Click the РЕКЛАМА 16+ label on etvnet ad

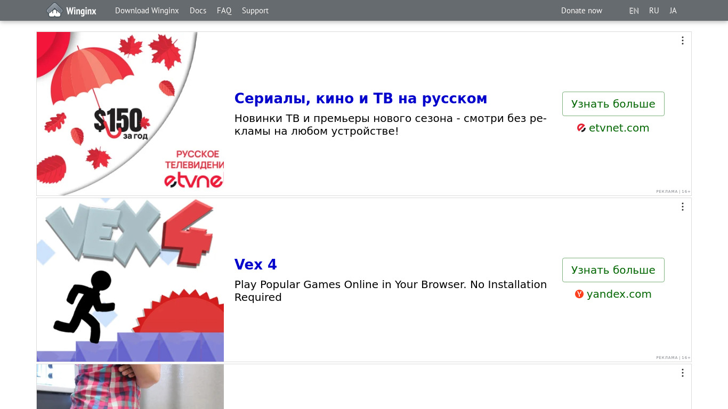click(x=673, y=191)
